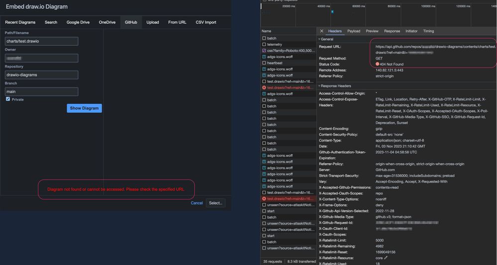Click the GET request method value
Image resolution: width=497 pixels, height=265 pixels.
379,59
